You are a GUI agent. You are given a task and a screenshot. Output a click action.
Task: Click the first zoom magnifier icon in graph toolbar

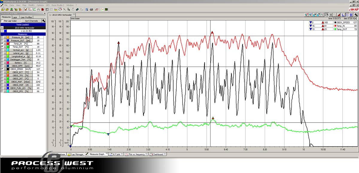click(306, 15)
